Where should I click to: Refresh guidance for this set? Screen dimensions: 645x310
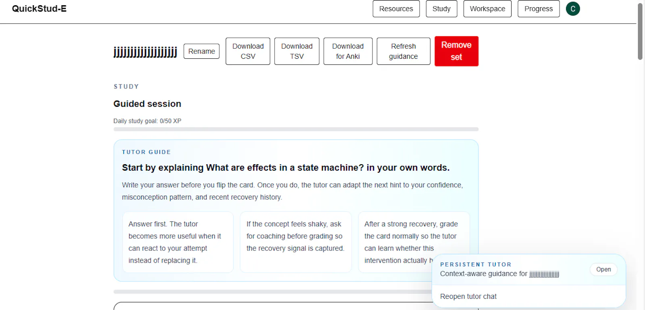point(404,51)
